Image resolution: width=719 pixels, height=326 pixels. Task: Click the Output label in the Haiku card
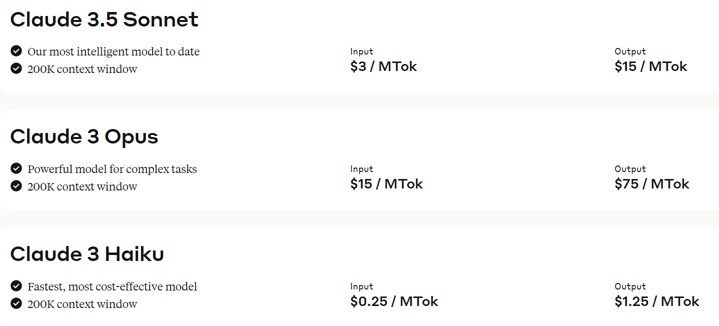pos(630,286)
